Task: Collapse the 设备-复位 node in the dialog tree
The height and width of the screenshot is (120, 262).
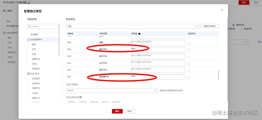Action: [28, 74]
